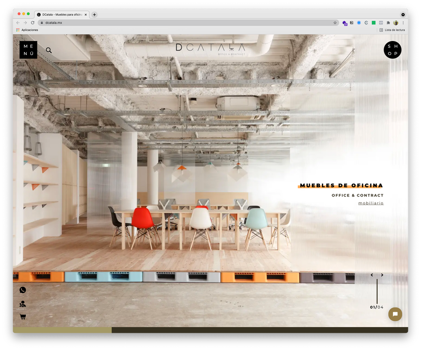
Task: Click the green square extension icon
Action: tap(373, 23)
